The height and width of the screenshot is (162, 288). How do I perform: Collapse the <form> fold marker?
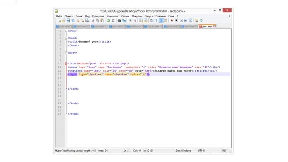coord(66,63)
